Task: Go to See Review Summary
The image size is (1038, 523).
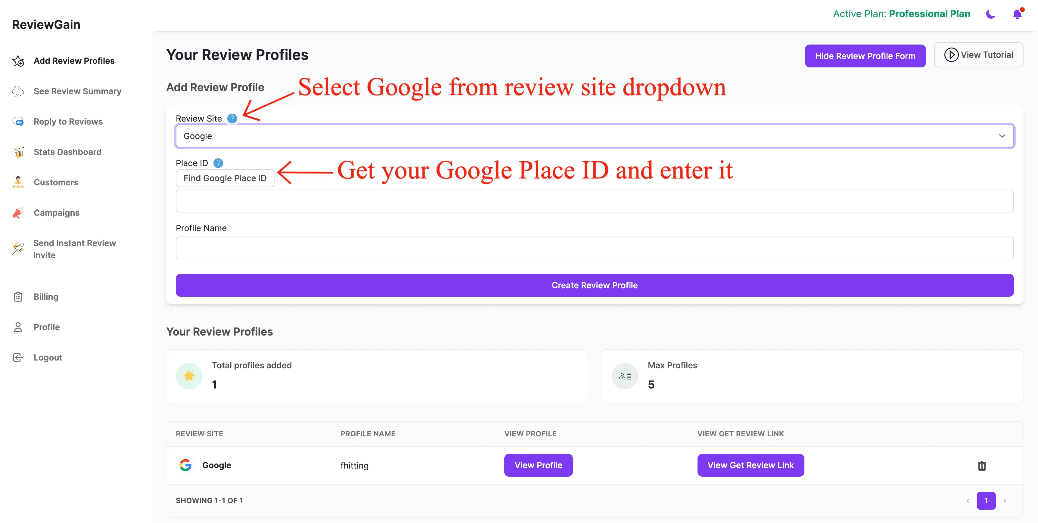Action: tap(77, 91)
